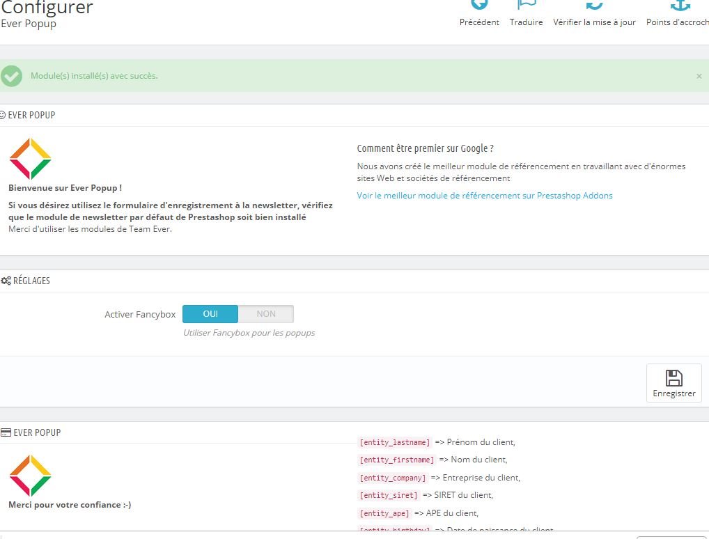Click the Réglages gears icon
The height and width of the screenshot is (539, 709).
[x=6, y=281]
